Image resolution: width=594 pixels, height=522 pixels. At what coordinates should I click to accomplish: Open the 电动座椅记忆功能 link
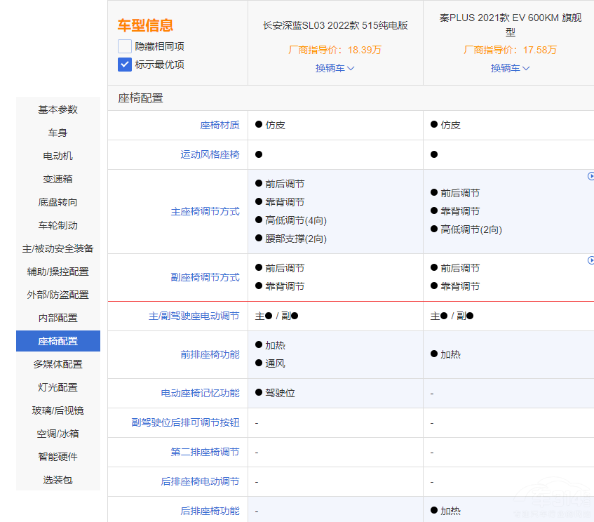[200, 393]
